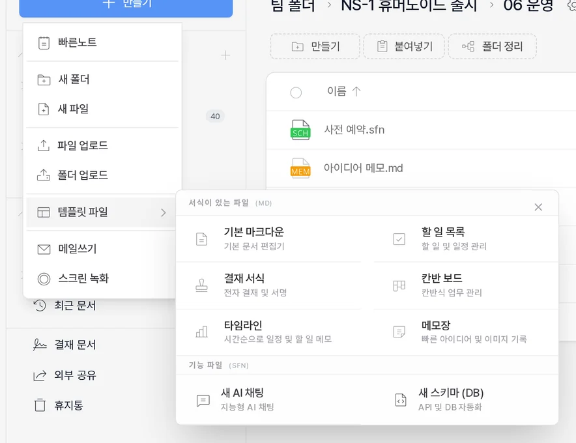Screen dimensions: 576x443
Task: Click the 메모장 note icon
Action: tap(399, 332)
